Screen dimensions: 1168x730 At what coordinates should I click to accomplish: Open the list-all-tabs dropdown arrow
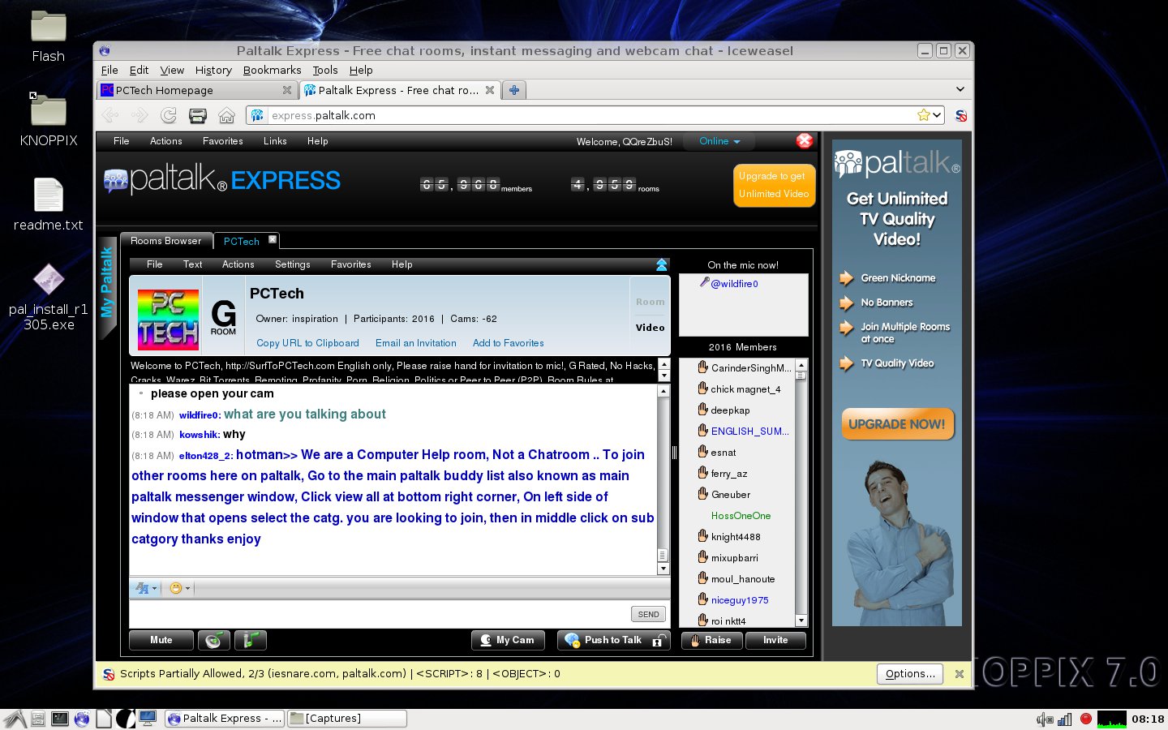coord(960,90)
